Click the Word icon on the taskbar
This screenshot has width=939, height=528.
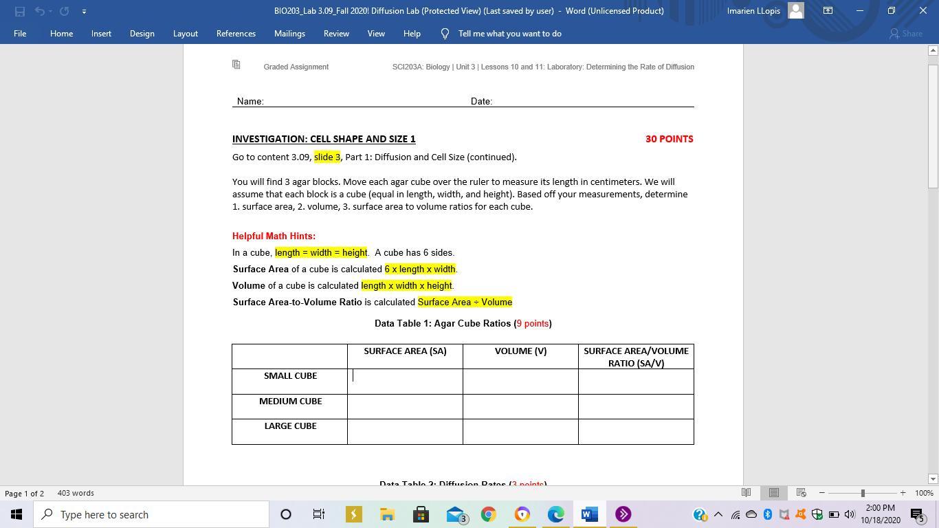pyautogui.click(x=589, y=514)
